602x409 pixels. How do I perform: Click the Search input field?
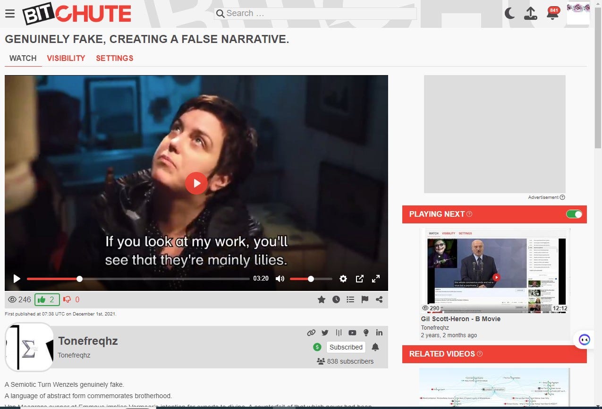click(315, 13)
